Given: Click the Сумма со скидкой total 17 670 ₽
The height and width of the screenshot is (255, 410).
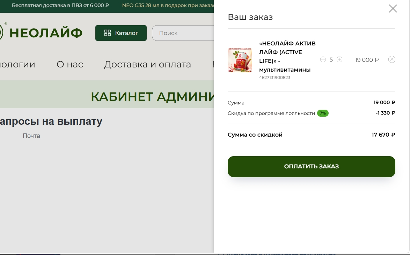Looking at the screenshot, I should coord(383,135).
